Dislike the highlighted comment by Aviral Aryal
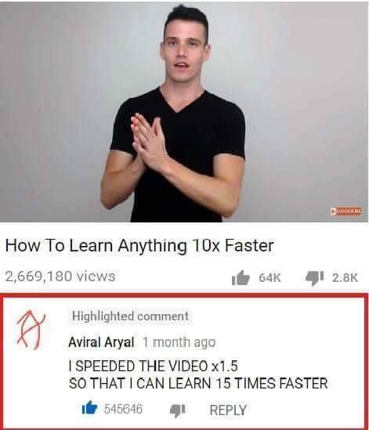 177,410
